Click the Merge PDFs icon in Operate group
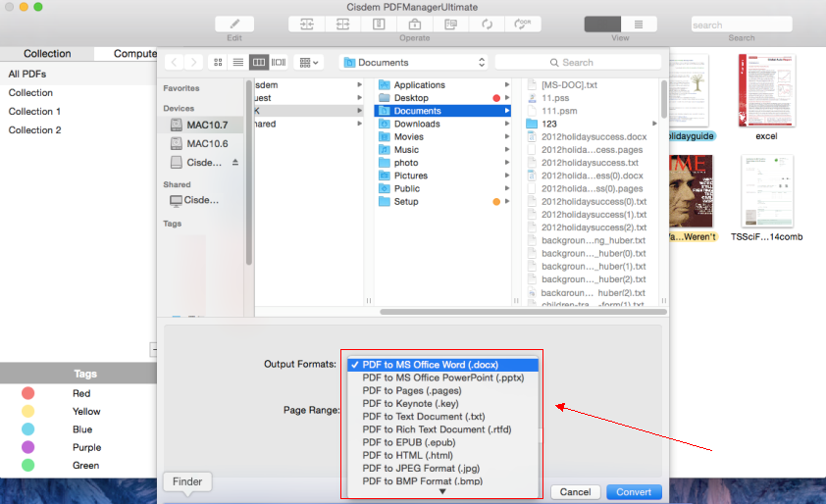Viewport: 826px width, 504px height. click(307, 24)
